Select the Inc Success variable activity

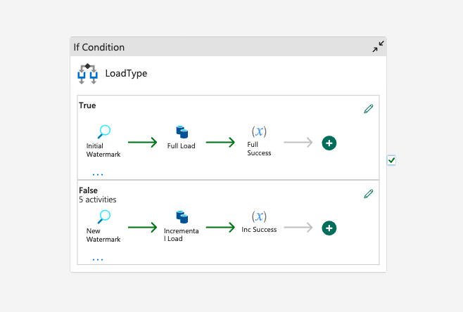point(259,222)
